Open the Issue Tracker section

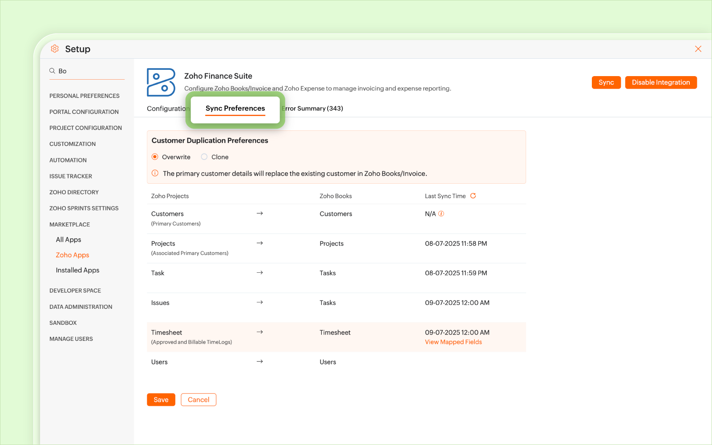pos(71,176)
